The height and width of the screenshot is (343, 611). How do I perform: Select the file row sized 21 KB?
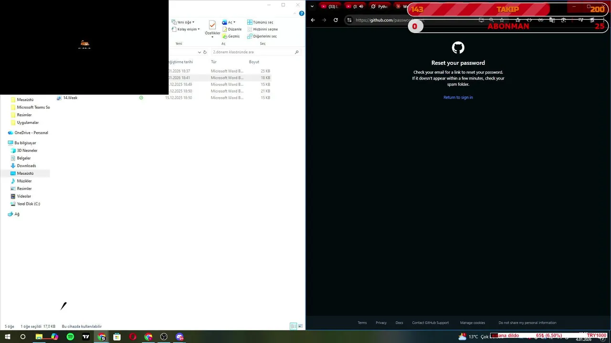click(220, 91)
